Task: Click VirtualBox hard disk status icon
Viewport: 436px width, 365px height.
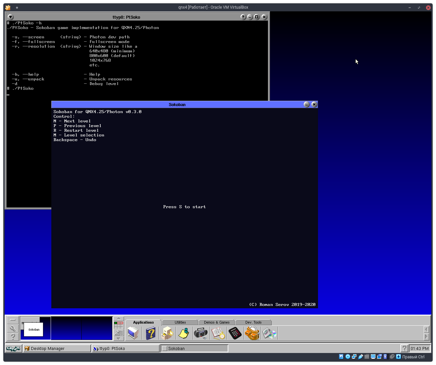Action: [x=341, y=357]
